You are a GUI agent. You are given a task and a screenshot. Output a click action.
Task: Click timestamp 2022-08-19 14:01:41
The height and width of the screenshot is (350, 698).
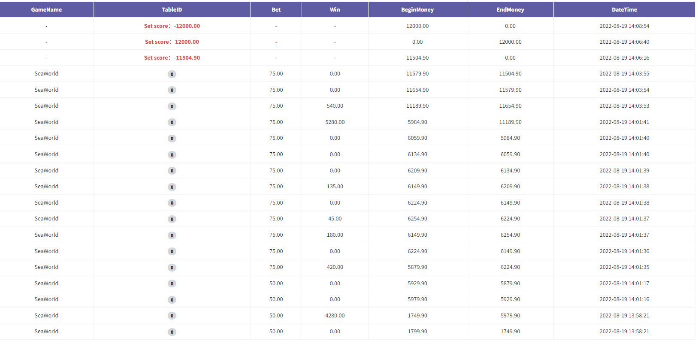coord(624,122)
